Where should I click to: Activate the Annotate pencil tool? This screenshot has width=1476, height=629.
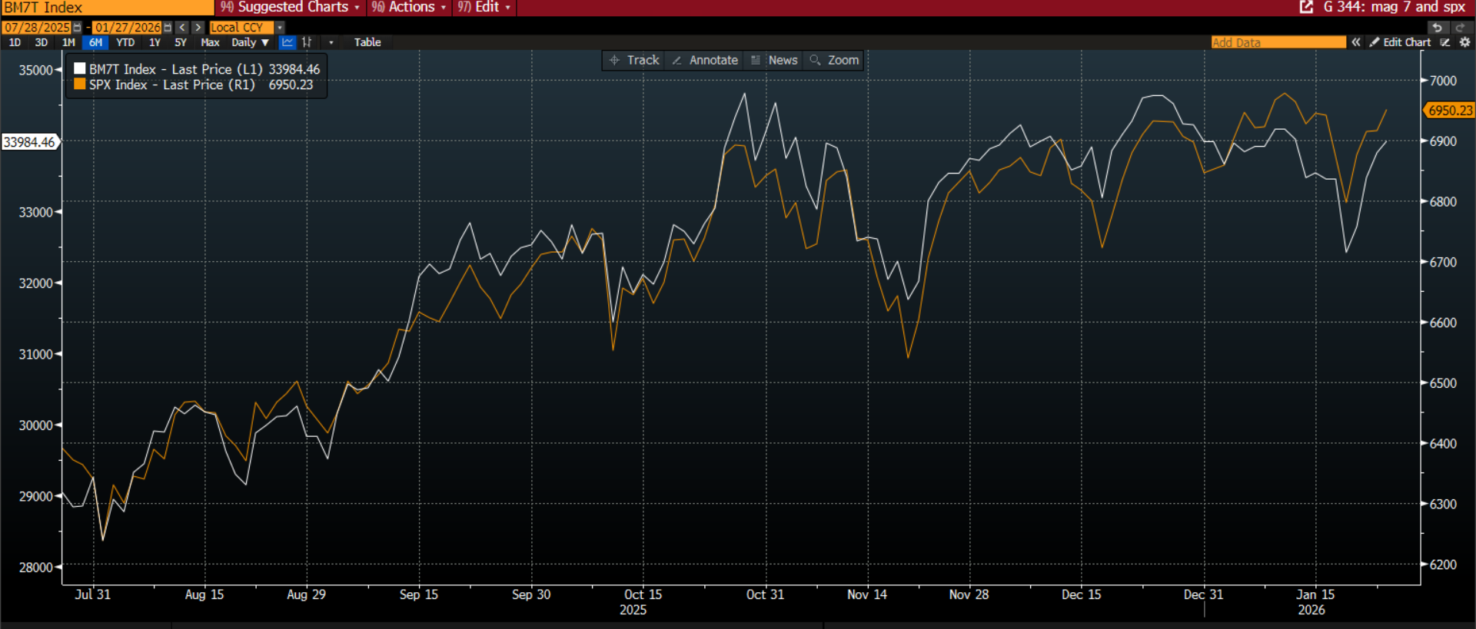pyautogui.click(x=705, y=60)
